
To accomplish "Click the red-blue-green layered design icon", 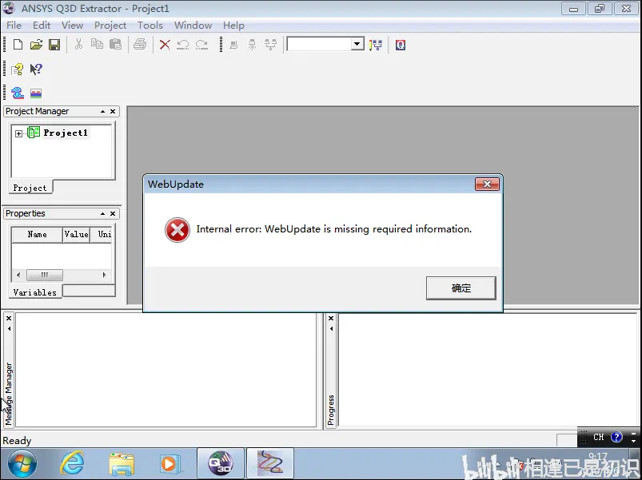I will (36, 93).
